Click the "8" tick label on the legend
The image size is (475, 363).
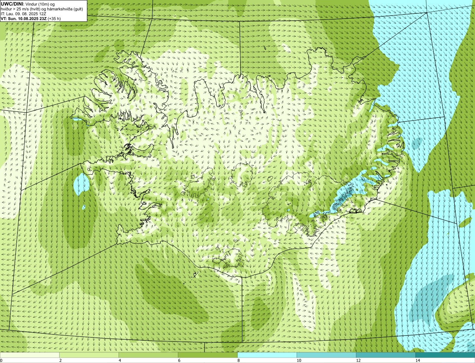(x=238, y=360)
